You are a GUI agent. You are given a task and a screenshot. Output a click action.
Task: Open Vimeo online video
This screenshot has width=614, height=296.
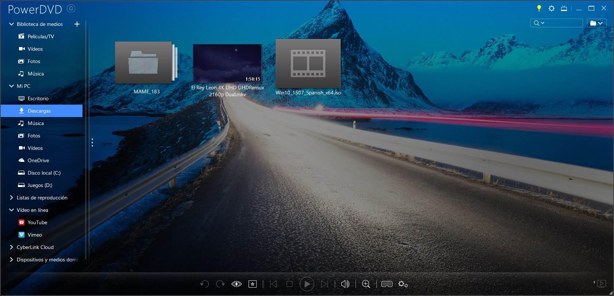click(x=35, y=235)
